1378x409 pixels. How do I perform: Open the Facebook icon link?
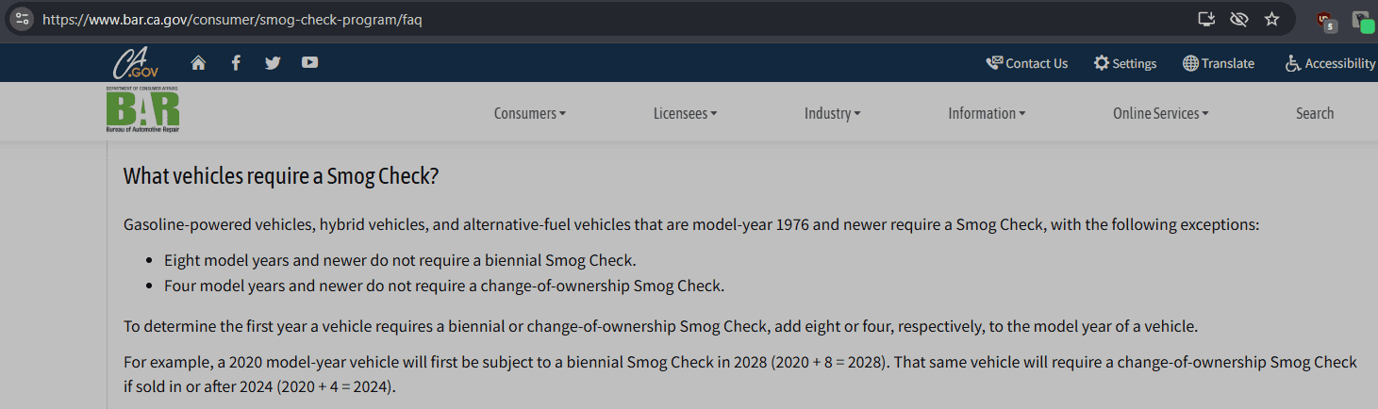point(236,63)
